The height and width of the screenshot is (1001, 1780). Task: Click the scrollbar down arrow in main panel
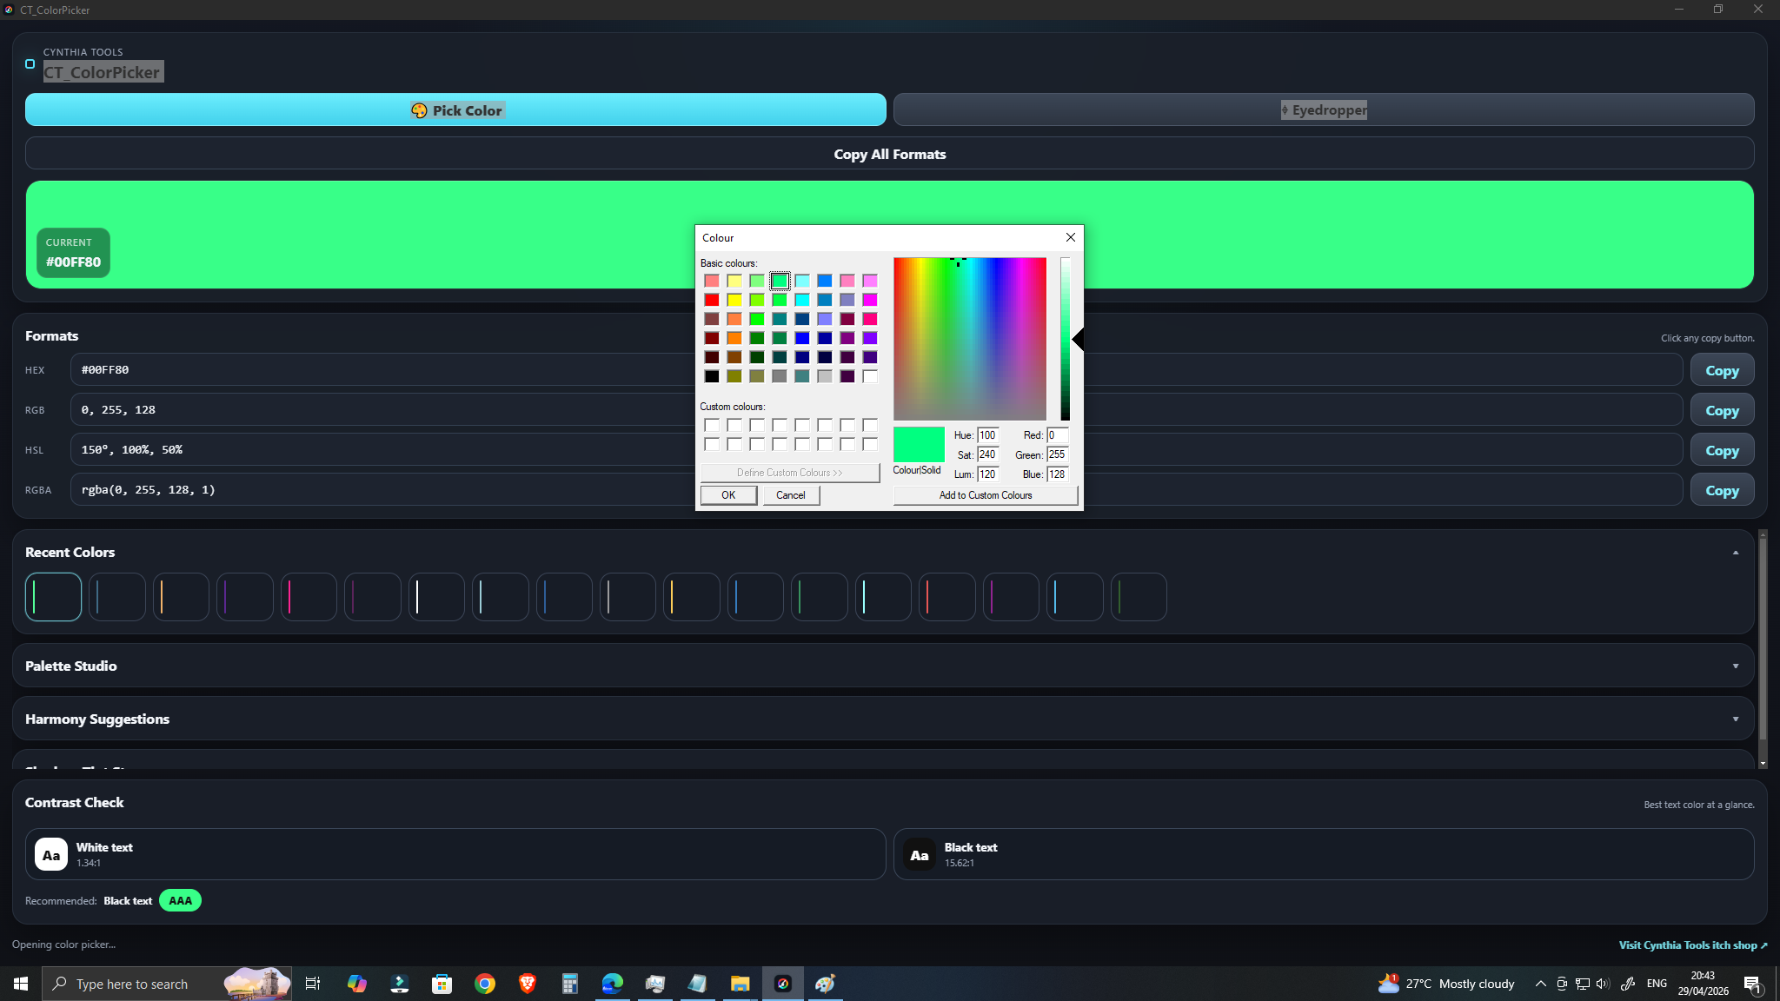point(1763,764)
